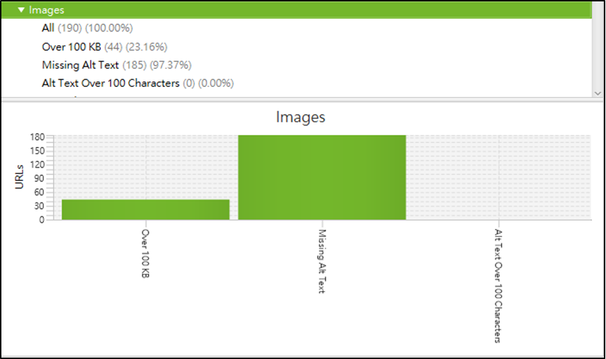Click the Alt Text Over 100 Characters axis label

[x=498, y=286]
